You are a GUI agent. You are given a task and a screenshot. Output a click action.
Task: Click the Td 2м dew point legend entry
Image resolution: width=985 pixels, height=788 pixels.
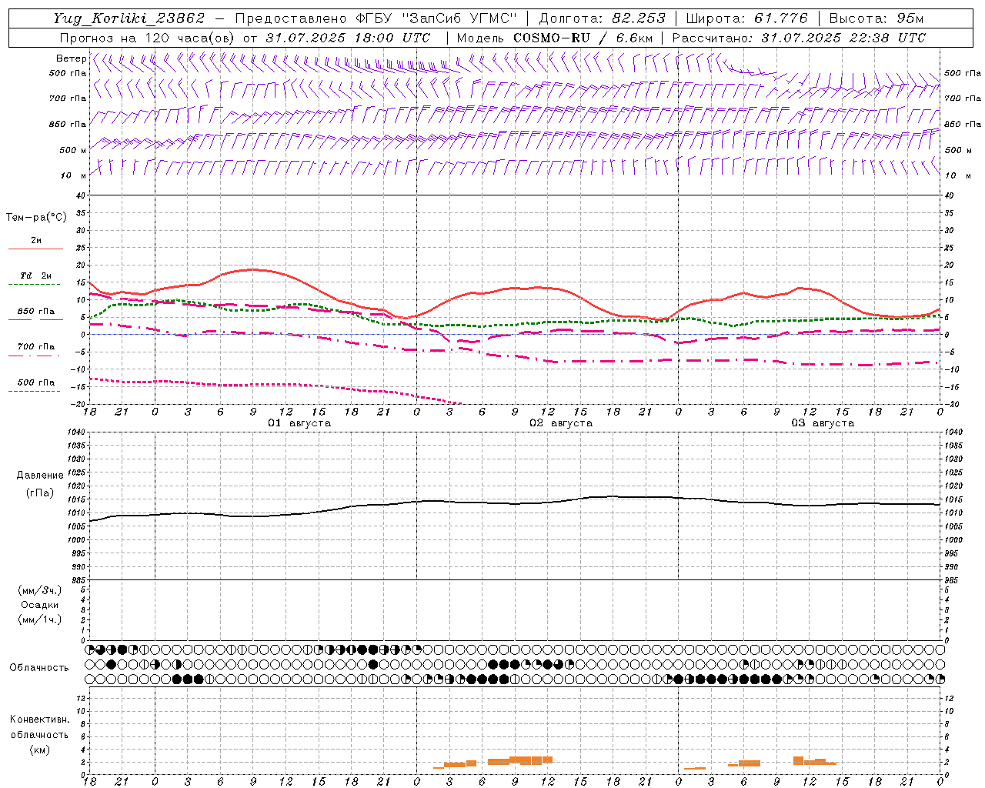click(36, 275)
